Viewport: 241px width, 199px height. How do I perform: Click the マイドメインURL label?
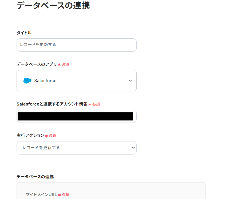coord(41,195)
